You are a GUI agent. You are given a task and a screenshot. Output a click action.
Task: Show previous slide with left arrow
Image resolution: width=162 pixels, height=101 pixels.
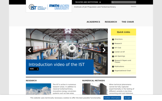tap(29, 50)
